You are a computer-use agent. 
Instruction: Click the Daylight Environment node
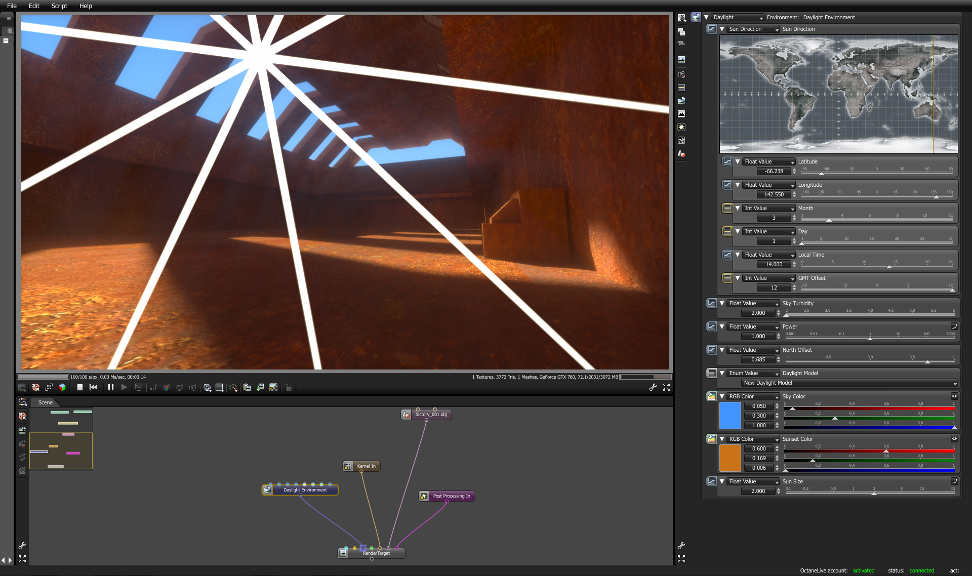pyautogui.click(x=305, y=490)
